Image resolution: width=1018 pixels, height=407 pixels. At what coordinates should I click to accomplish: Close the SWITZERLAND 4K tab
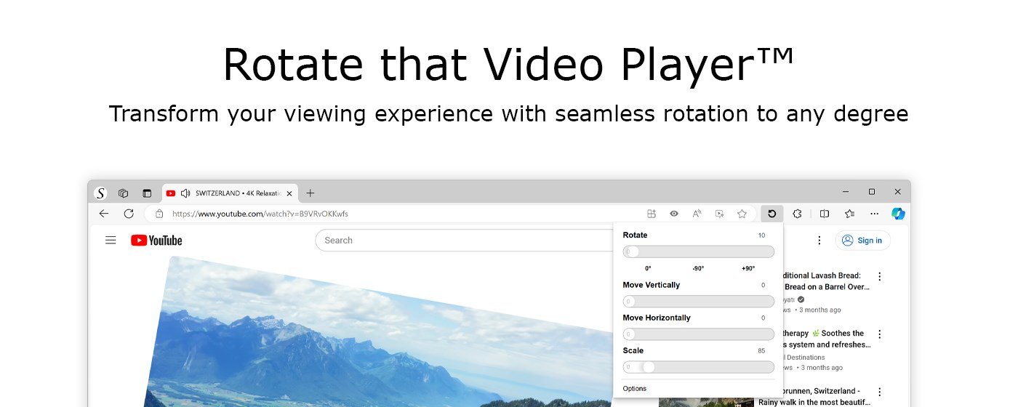coord(289,193)
